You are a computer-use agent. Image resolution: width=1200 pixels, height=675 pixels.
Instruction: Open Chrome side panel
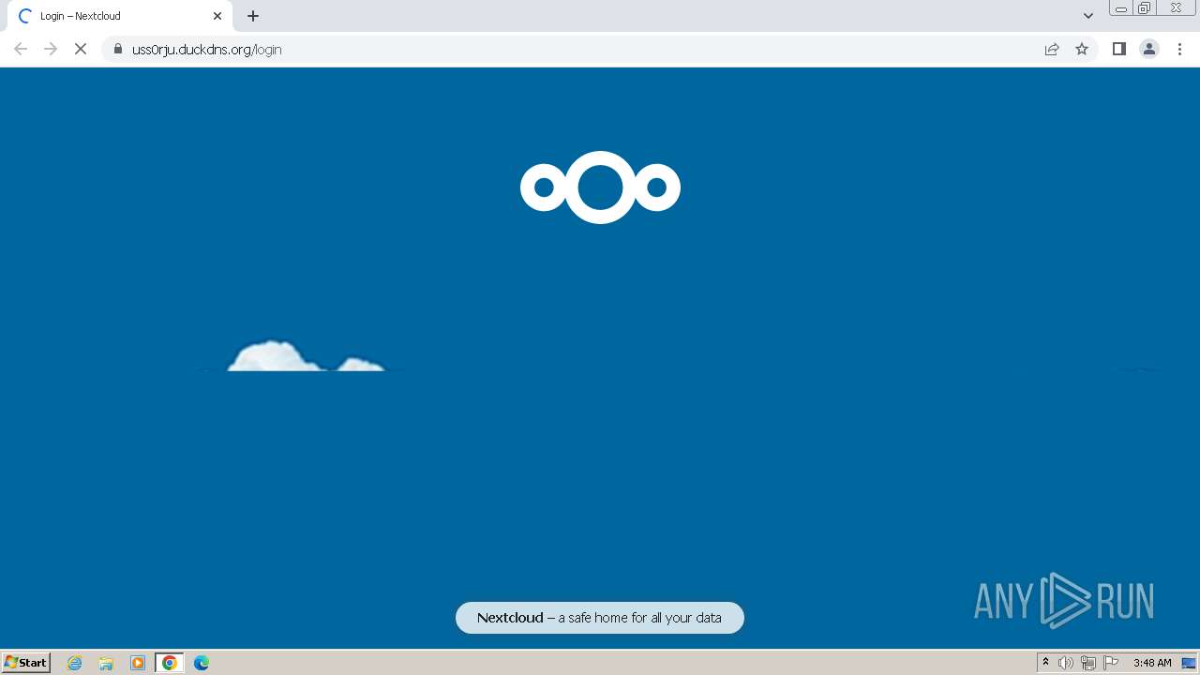(x=1119, y=49)
